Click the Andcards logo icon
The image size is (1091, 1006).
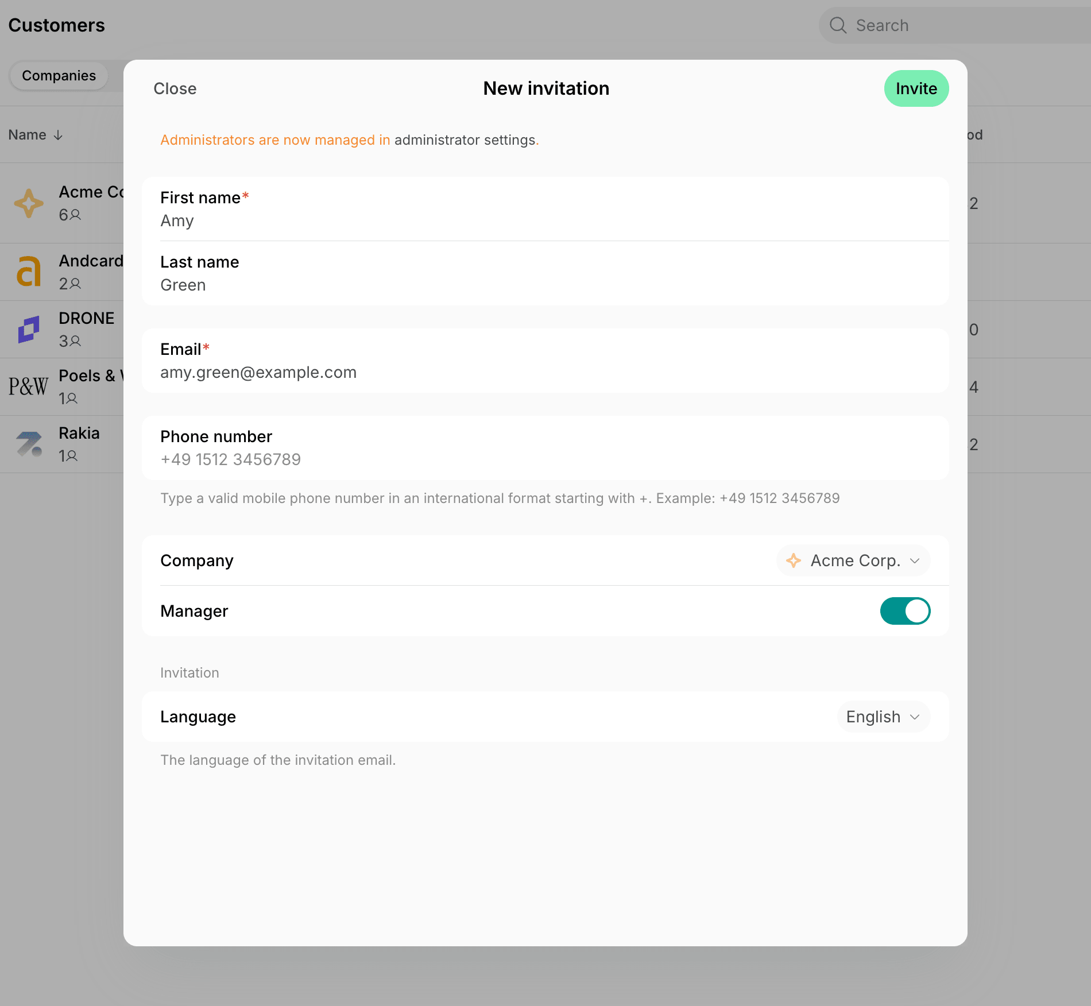[29, 271]
